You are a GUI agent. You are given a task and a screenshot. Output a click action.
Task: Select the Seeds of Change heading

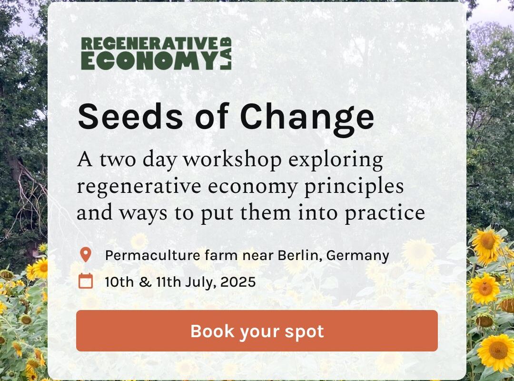click(226, 118)
